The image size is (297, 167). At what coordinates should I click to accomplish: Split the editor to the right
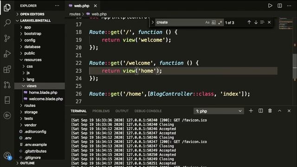coord(279,6)
